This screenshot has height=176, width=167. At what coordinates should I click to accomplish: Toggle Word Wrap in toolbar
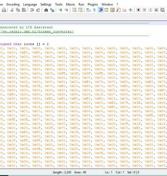pyautogui.click(x=88, y=10)
